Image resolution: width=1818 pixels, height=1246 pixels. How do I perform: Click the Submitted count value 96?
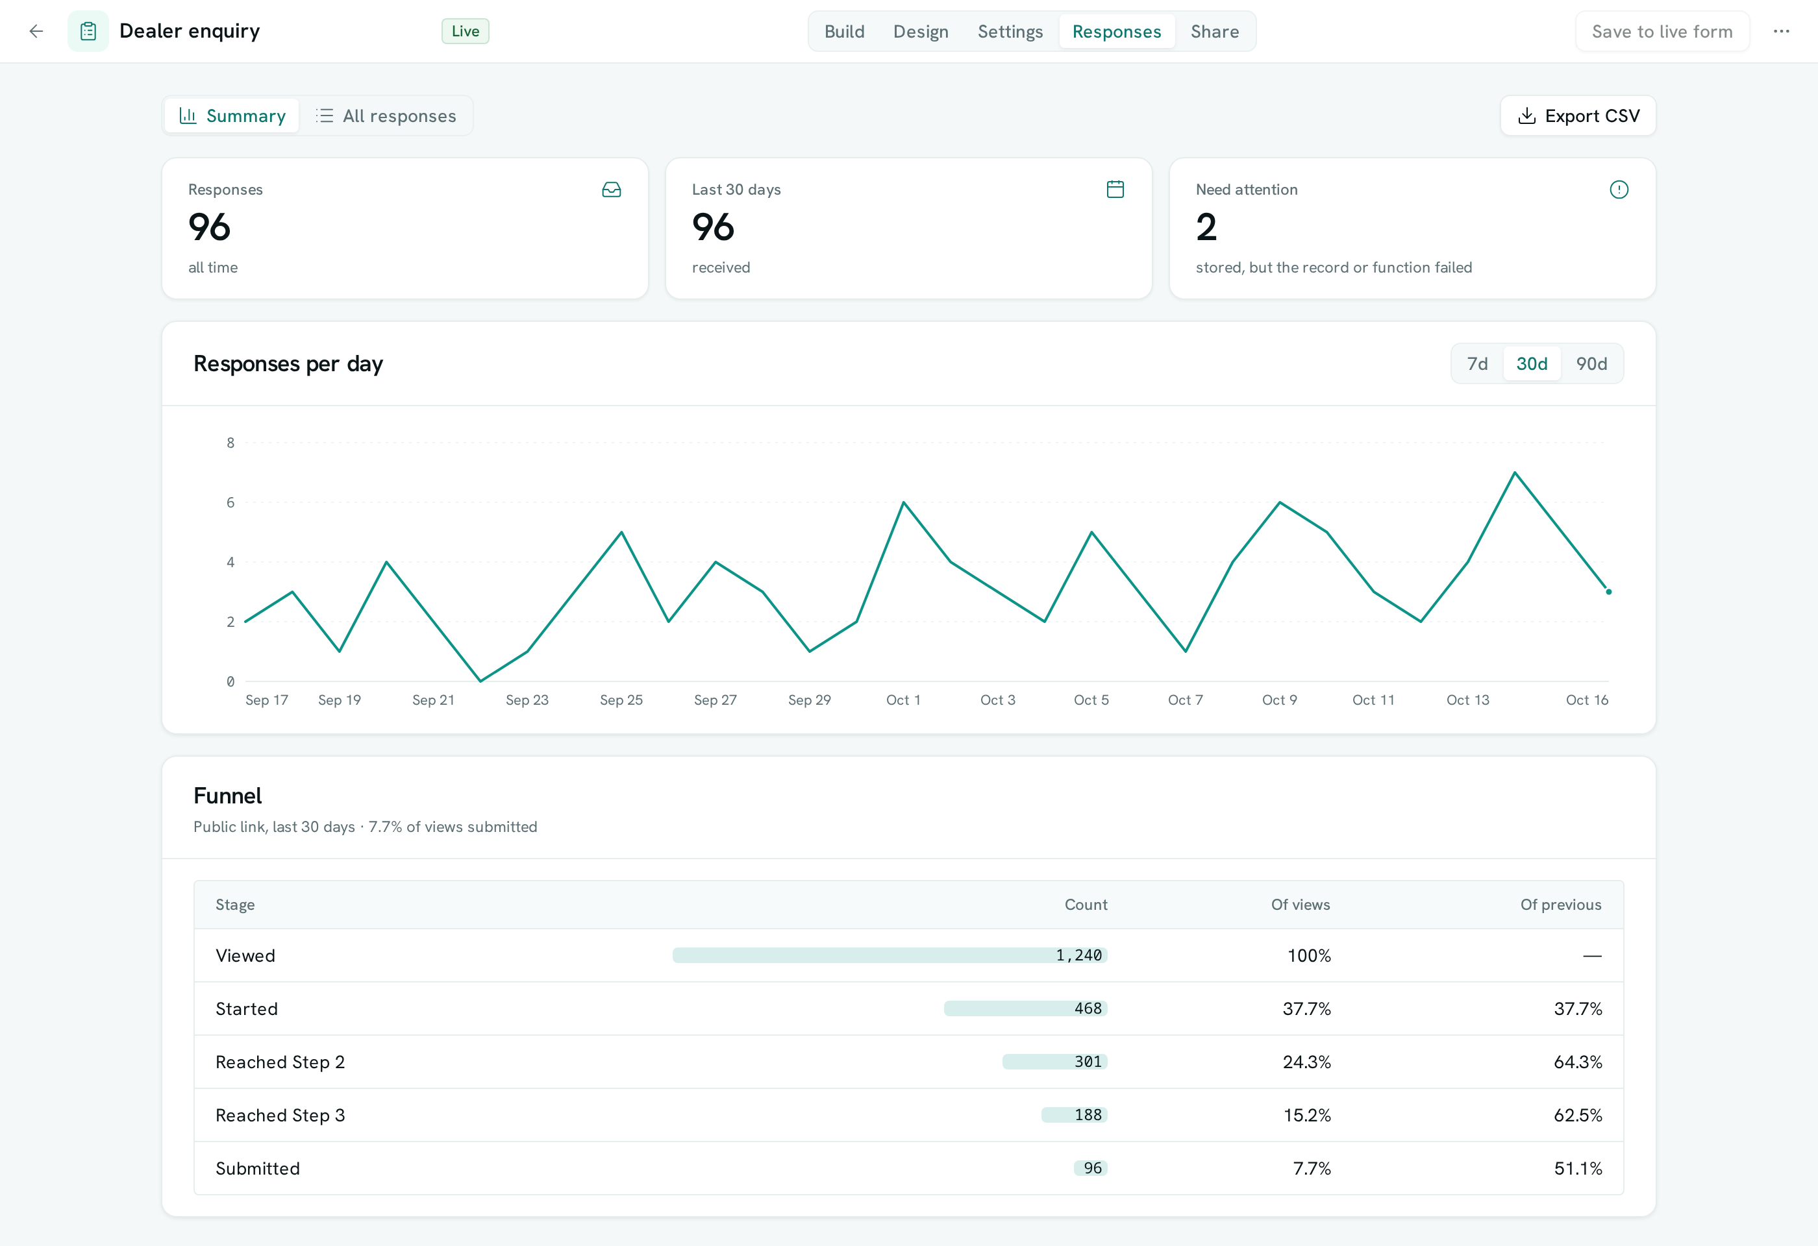[1092, 1168]
